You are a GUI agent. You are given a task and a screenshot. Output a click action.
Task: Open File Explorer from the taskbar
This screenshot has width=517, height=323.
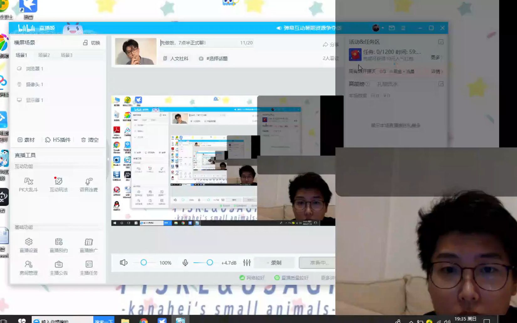coord(125,321)
